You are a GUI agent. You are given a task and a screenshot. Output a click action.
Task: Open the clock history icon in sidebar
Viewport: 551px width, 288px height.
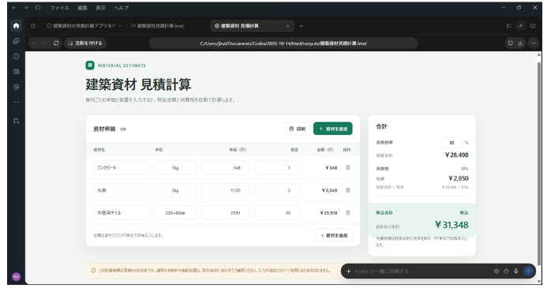click(16, 56)
